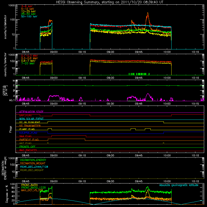
Task: Click the 09:15 tick label under keV panel
Action: tap(82, 52)
